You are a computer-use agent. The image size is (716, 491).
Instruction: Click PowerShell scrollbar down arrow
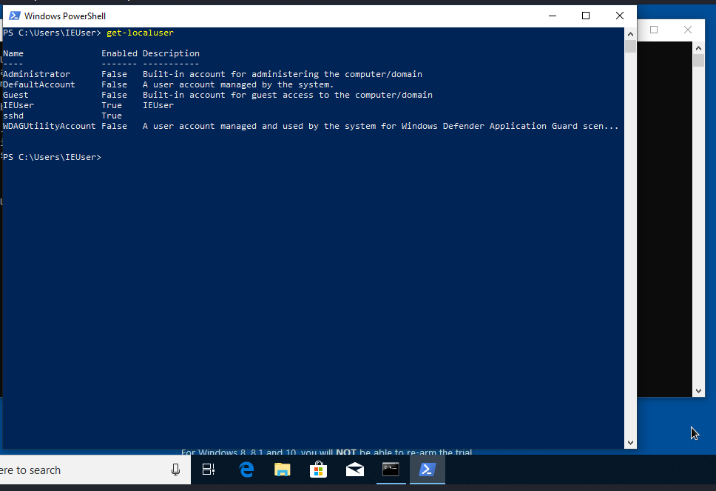(631, 442)
